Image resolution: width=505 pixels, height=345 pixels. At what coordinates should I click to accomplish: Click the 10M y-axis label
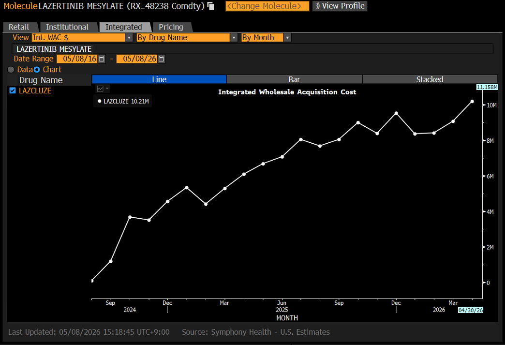tap(491, 105)
